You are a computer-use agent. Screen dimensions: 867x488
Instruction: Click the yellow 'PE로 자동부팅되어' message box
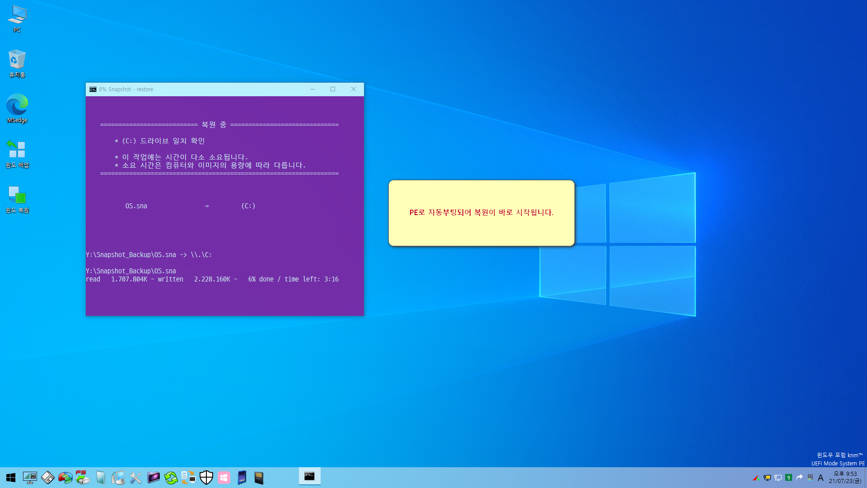tap(481, 213)
